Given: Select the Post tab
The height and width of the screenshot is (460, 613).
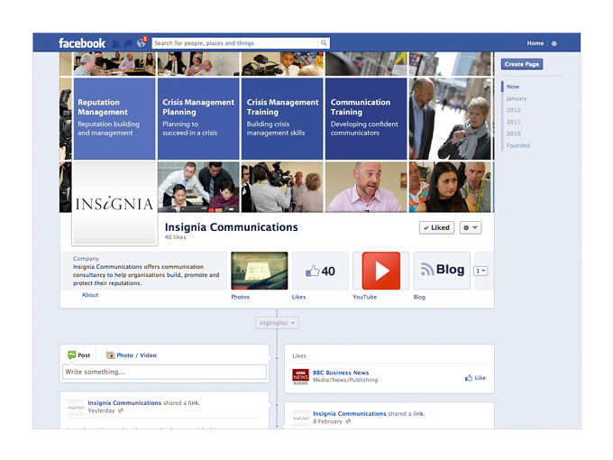Looking at the screenshot, I should tap(79, 355).
